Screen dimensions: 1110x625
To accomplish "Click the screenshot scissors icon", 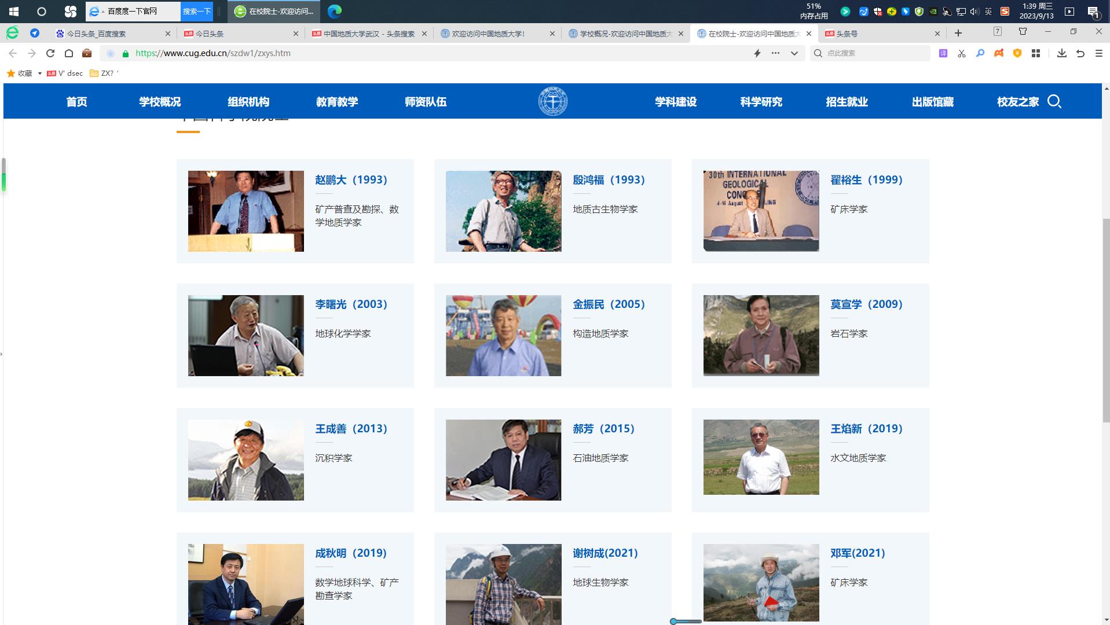I will click(x=961, y=53).
